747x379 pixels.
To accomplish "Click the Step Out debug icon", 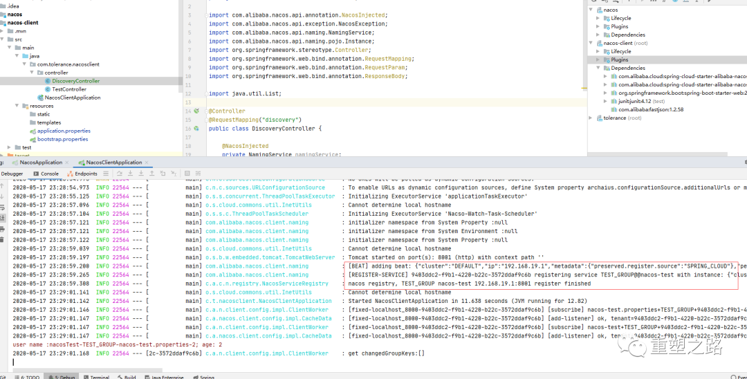I will click(x=152, y=174).
